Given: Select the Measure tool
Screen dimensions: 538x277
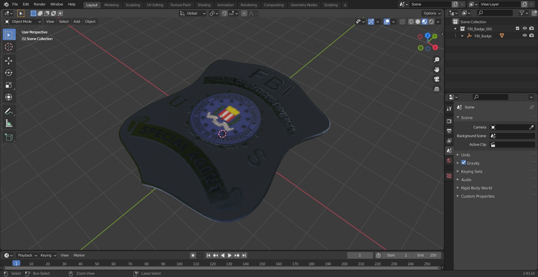Looking at the screenshot, I should [x=9, y=123].
